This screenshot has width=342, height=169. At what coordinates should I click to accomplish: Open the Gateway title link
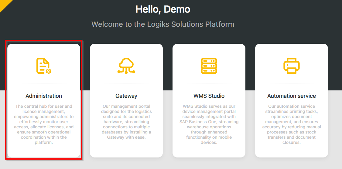[x=126, y=96]
